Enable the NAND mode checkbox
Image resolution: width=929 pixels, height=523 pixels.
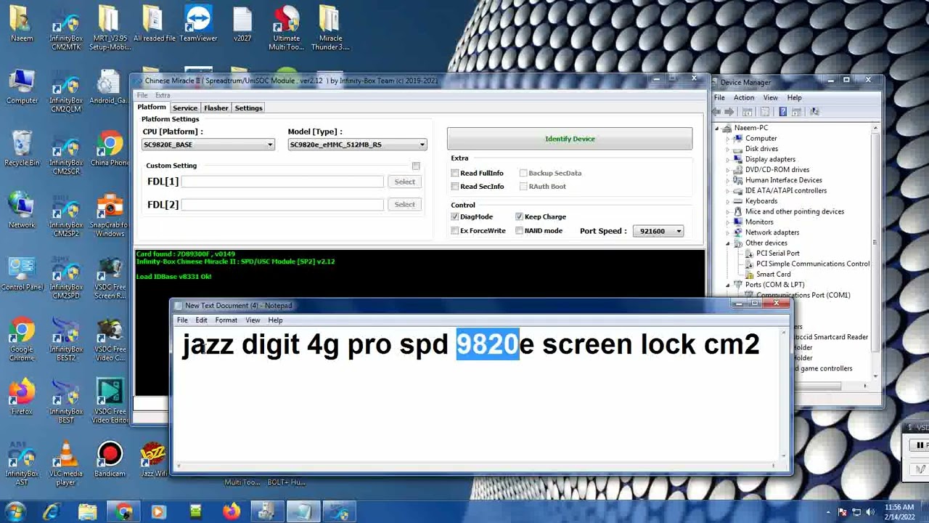520,231
